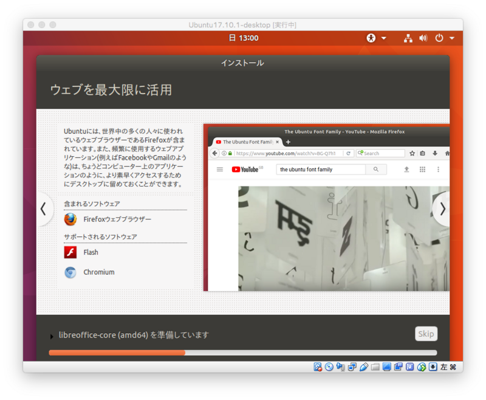Viewport: 486px width, 400px height.
Task: Click the Firefox reload button
Action: 348,153
